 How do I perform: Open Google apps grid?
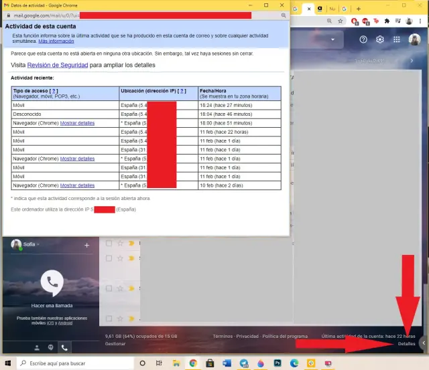[x=397, y=39]
